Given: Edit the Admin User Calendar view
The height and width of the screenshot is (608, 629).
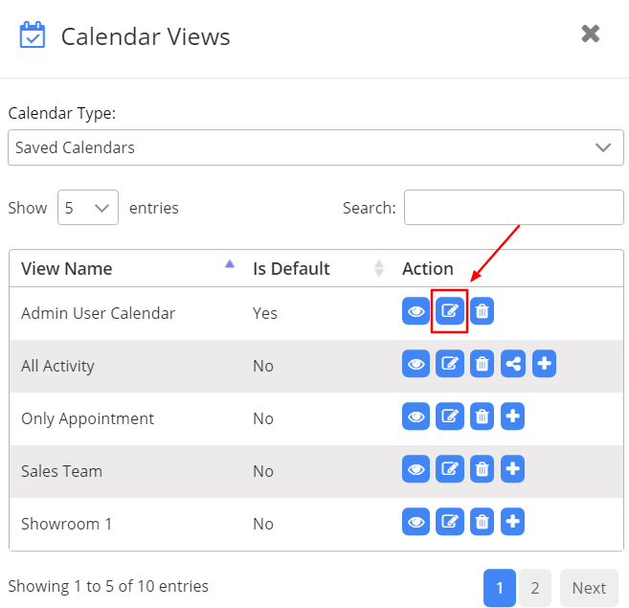Looking at the screenshot, I should [x=449, y=311].
